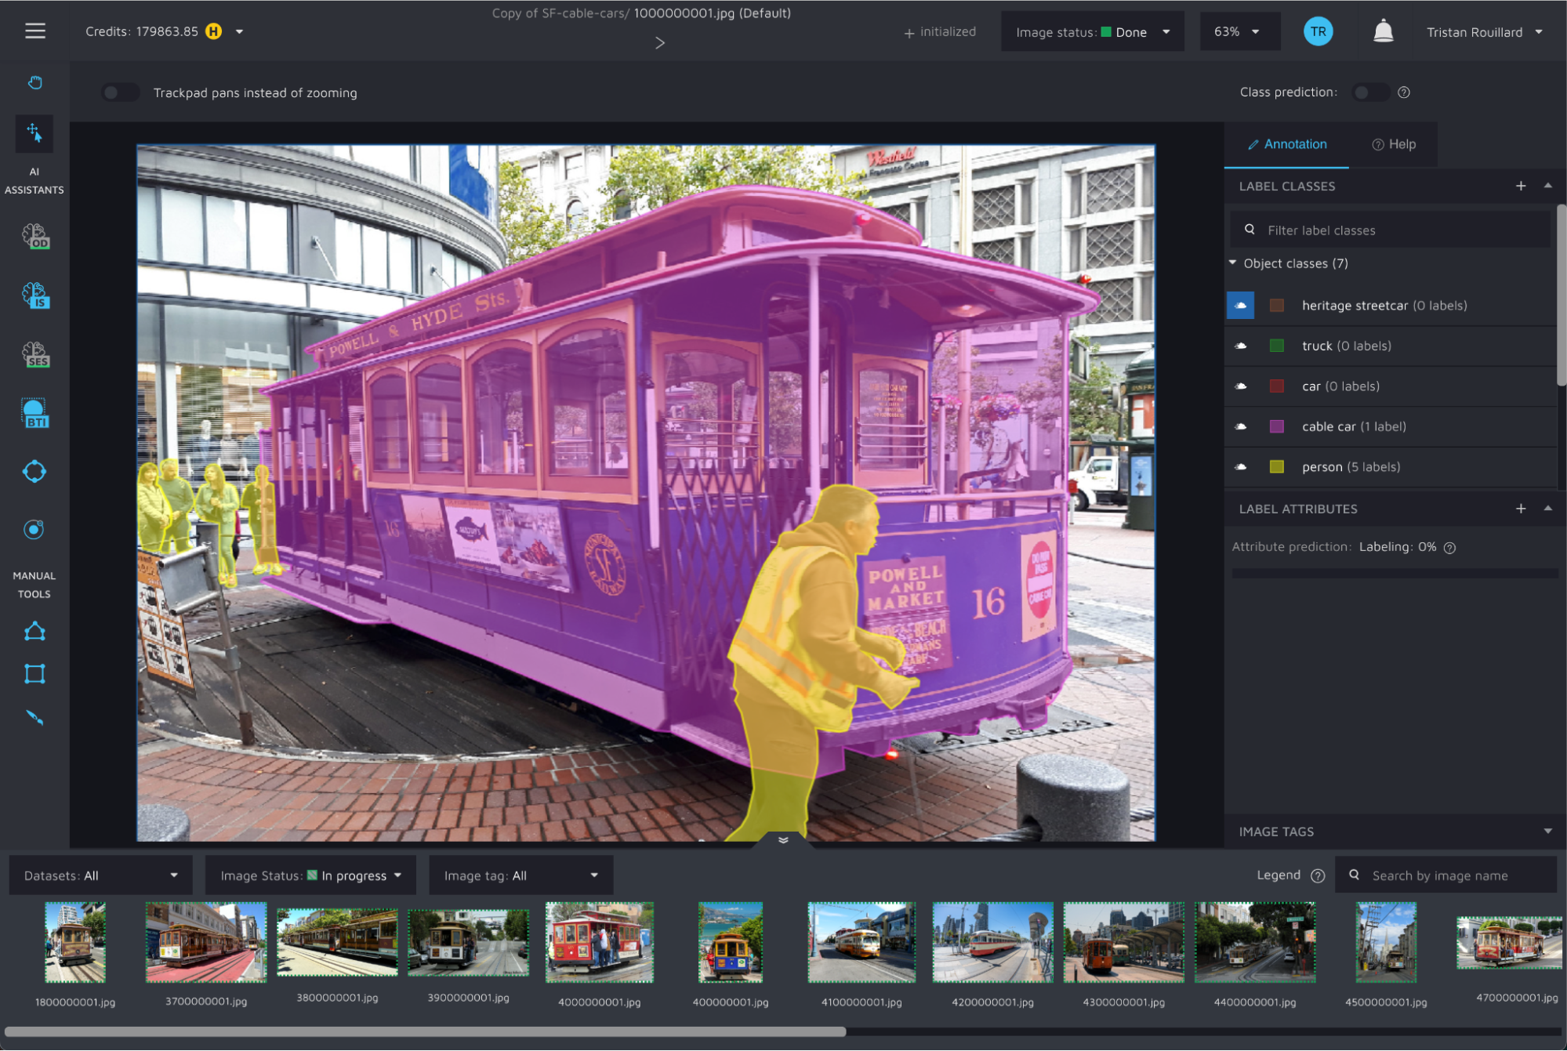Image resolution: width=1567 pixels, height=1051 pixels.
Task: Click Add new label class button
Action: [1522, 185]
